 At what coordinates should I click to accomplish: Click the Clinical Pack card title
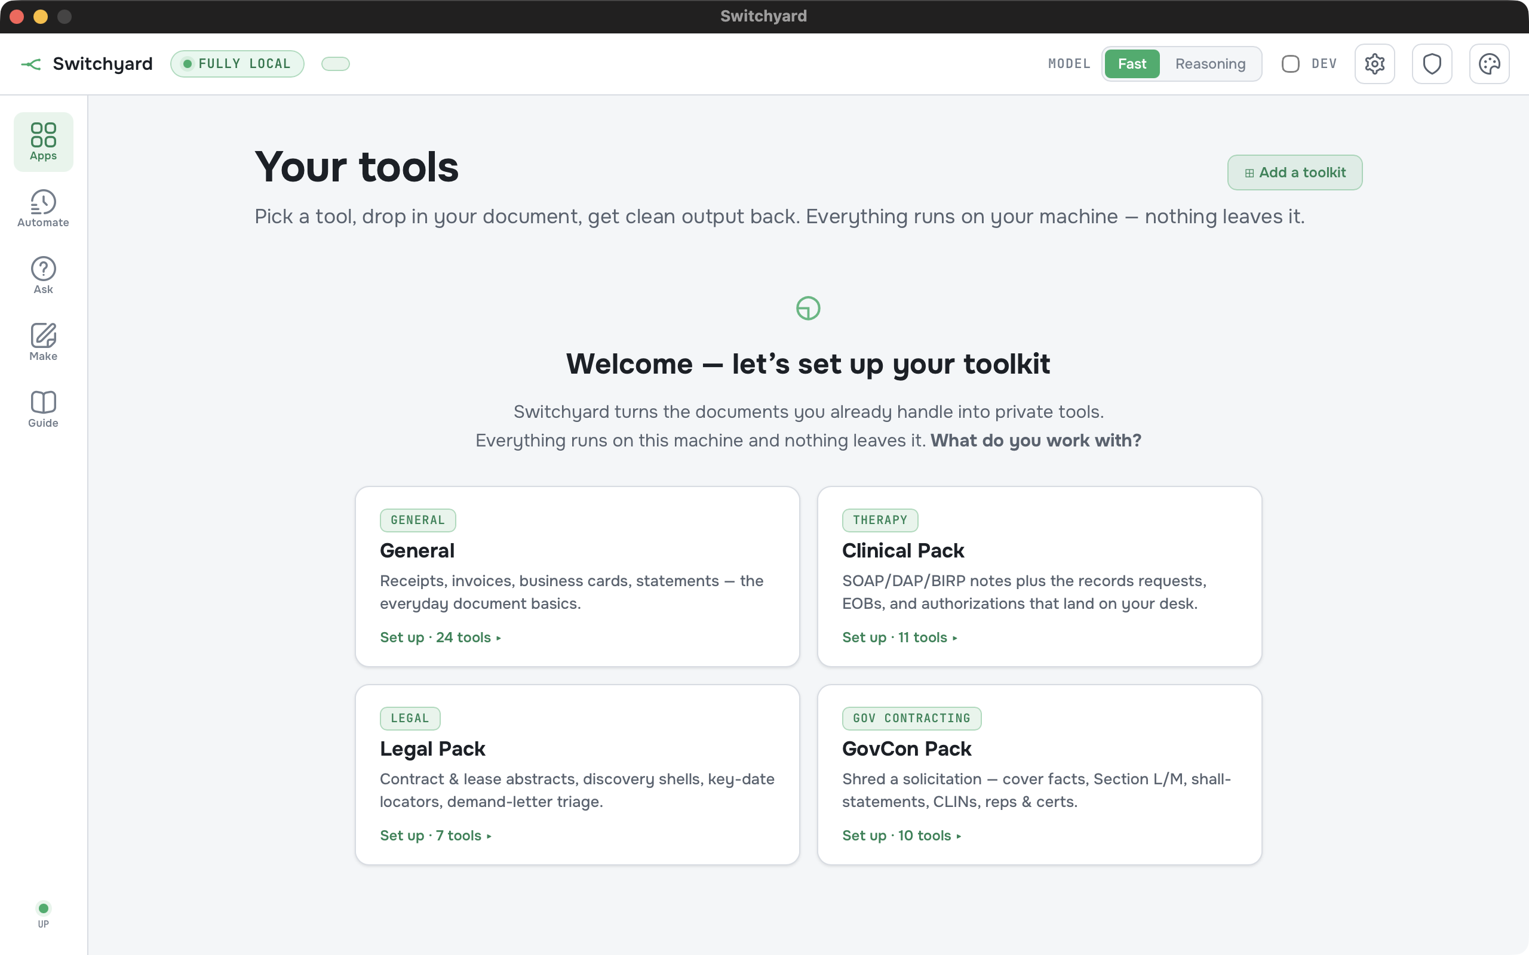[x=903, y=551]
